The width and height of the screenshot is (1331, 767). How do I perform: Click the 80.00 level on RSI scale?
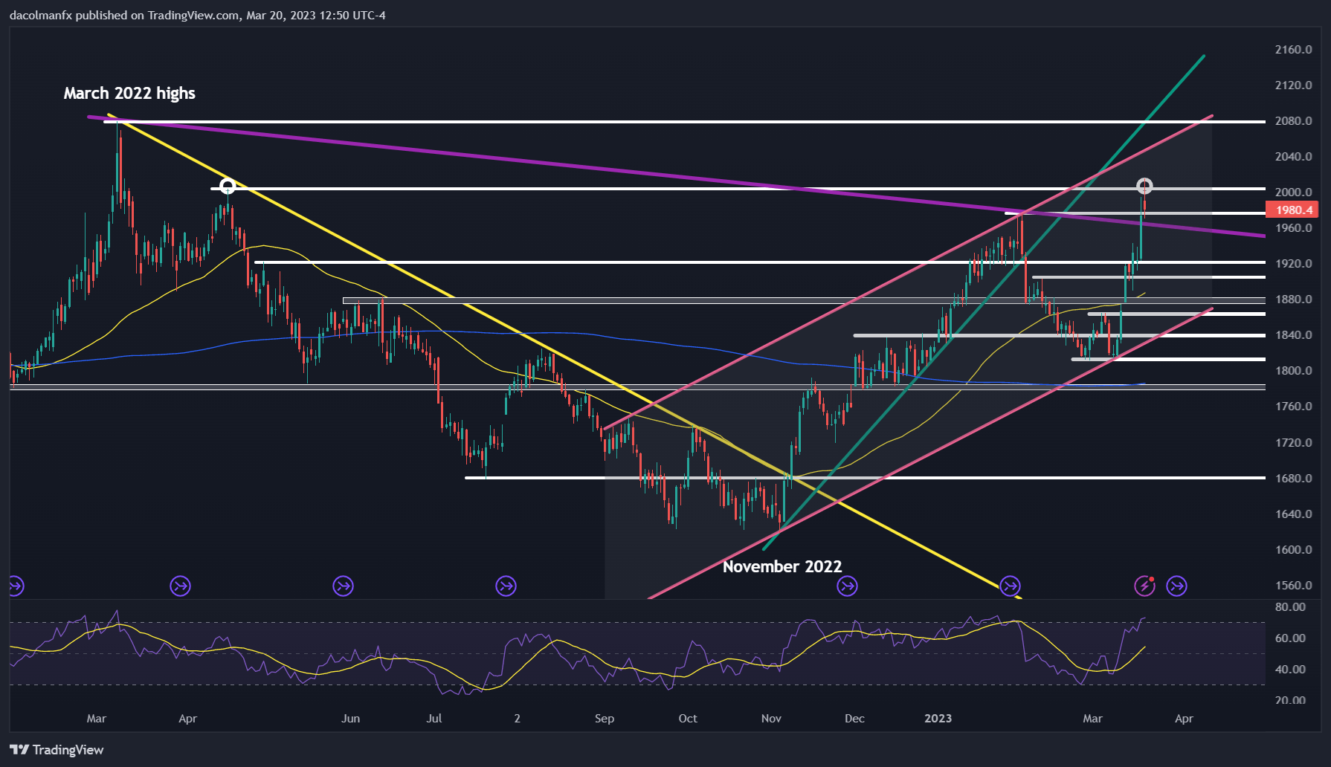tap(1290, 607)
